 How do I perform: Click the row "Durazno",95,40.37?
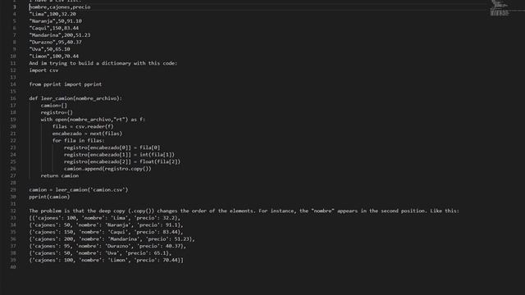(x=56, y=42)
